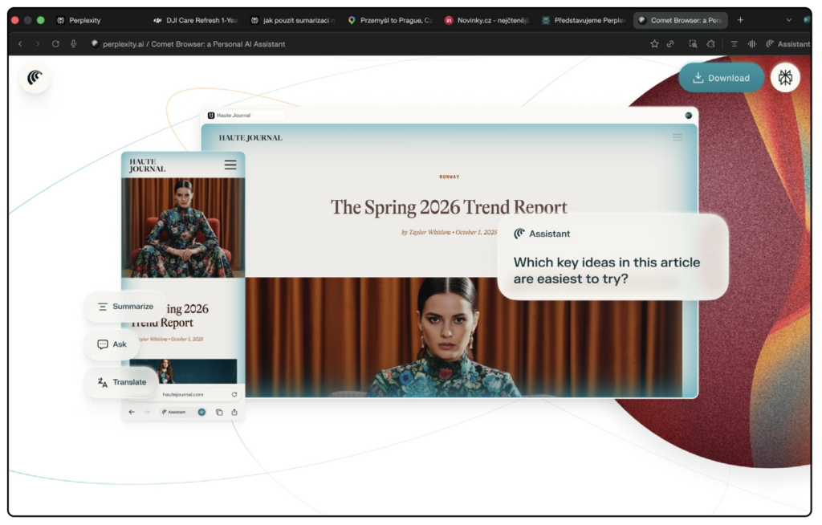Copy the page link via the link icon
This screenshot has height=525, width=822.
(x=670, y=44)
